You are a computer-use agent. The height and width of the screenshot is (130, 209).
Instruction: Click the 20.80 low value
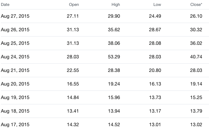pos(155,70)
